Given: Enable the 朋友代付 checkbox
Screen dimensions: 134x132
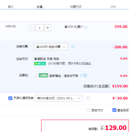Looking at the screenshot, I should [x=89, y=110].
